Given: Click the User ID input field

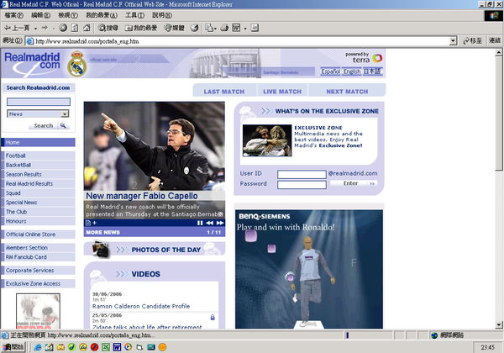Looking at the screenshot, I should [x=302, y=174].
